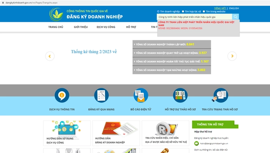Open the Hỗ trợ dự thảo hồ sơ icon
The height and width of the screenshot is (153, 270).
tap(180, 95)
